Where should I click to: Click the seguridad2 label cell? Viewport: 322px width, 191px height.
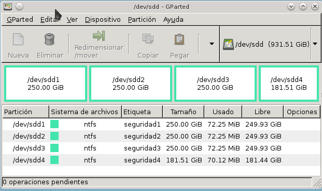pos(142,137)
